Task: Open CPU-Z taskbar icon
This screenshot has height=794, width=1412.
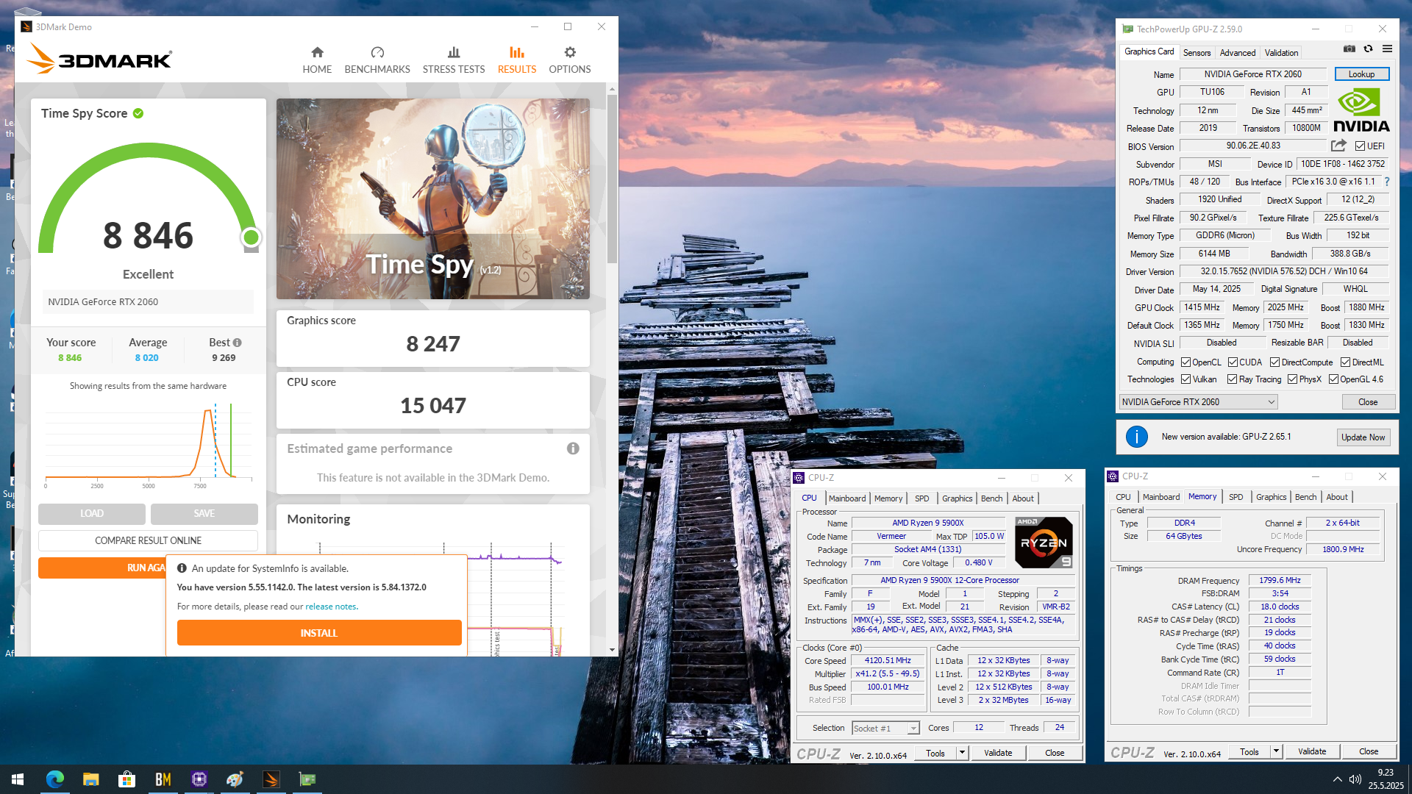Action: [199, 779]
